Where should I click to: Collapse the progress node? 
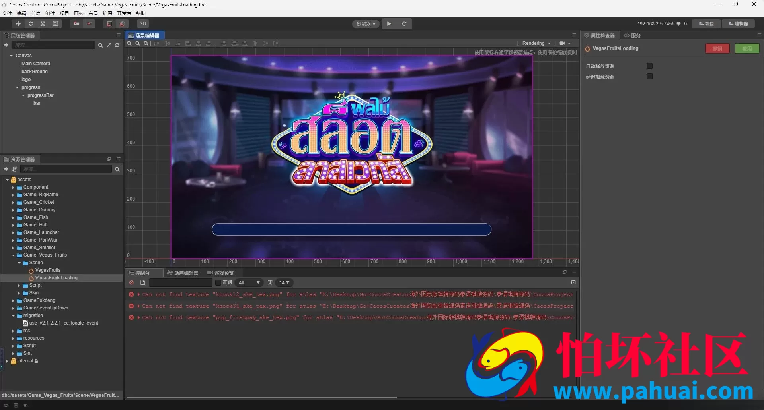[17, 87]
